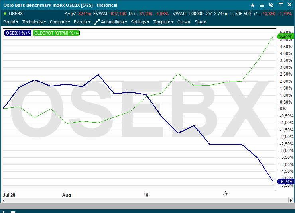Open the Settings dropdown
Screen dimensions: 295x213
[x=140, y=22]
